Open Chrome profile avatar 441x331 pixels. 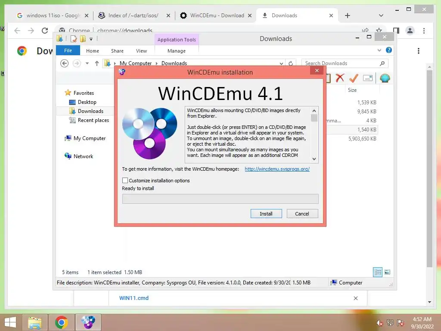[410, 31]
